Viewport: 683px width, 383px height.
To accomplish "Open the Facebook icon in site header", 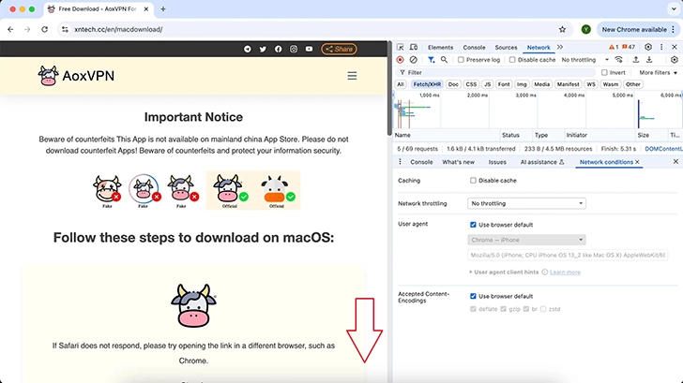I will (278, 49).
